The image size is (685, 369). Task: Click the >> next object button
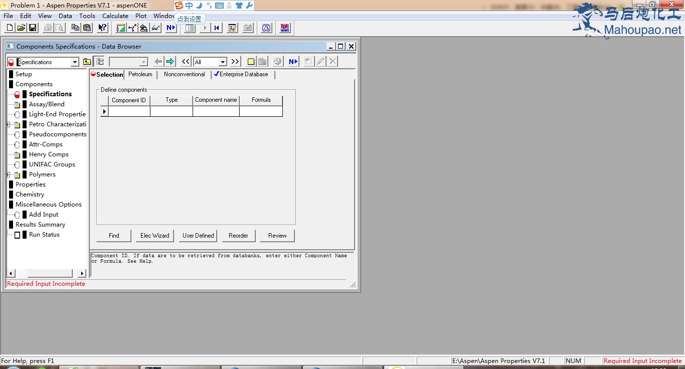[x=235, y=62]
